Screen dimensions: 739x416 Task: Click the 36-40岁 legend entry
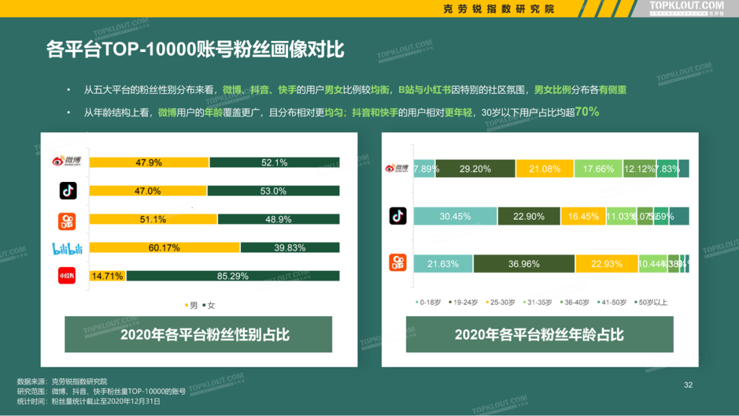point(575,302)
